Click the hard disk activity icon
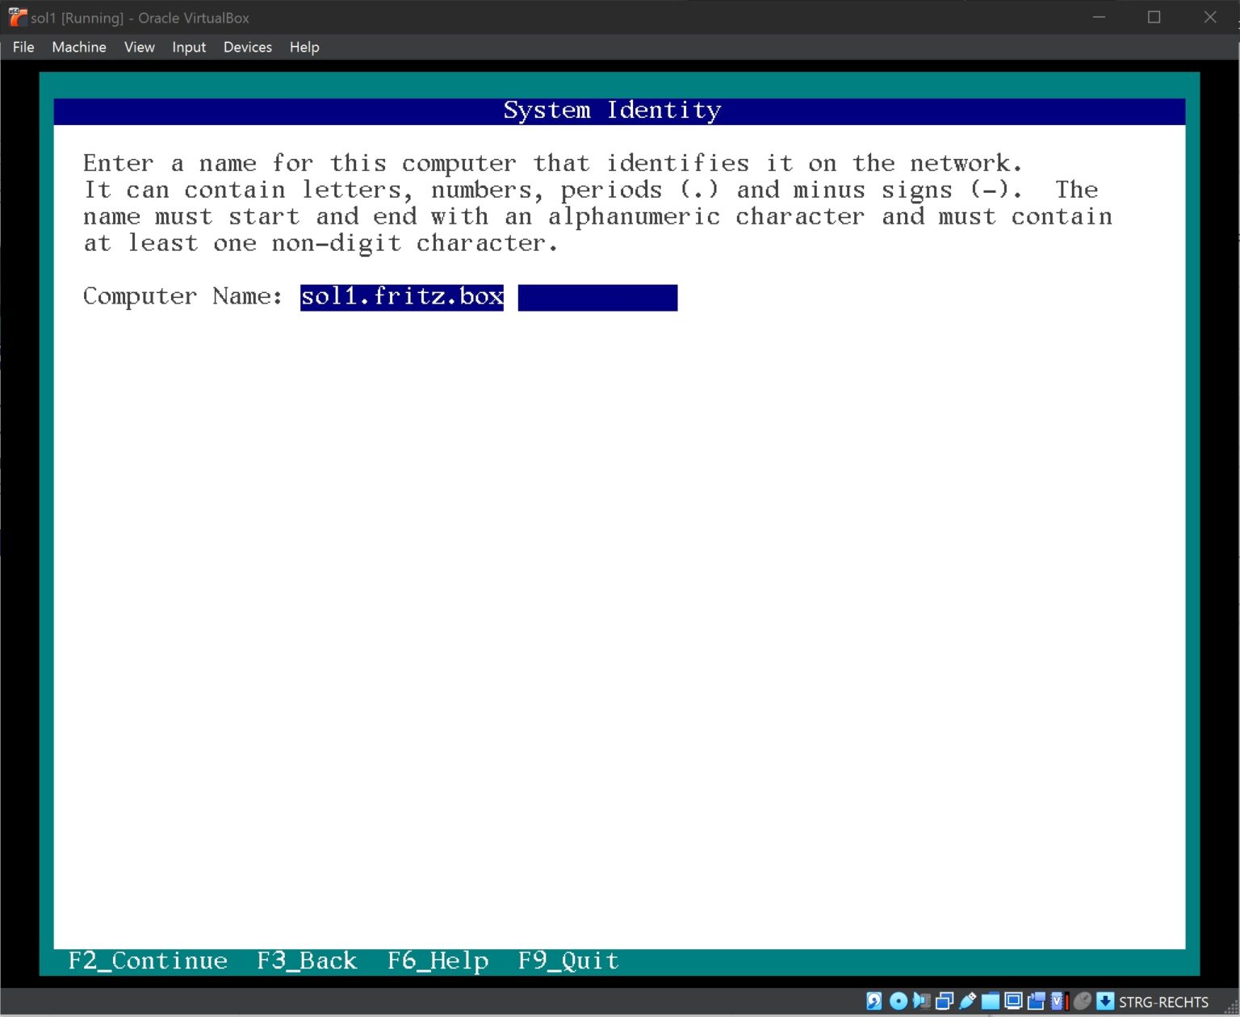 pyautogui.click(x=874, y=1002)
